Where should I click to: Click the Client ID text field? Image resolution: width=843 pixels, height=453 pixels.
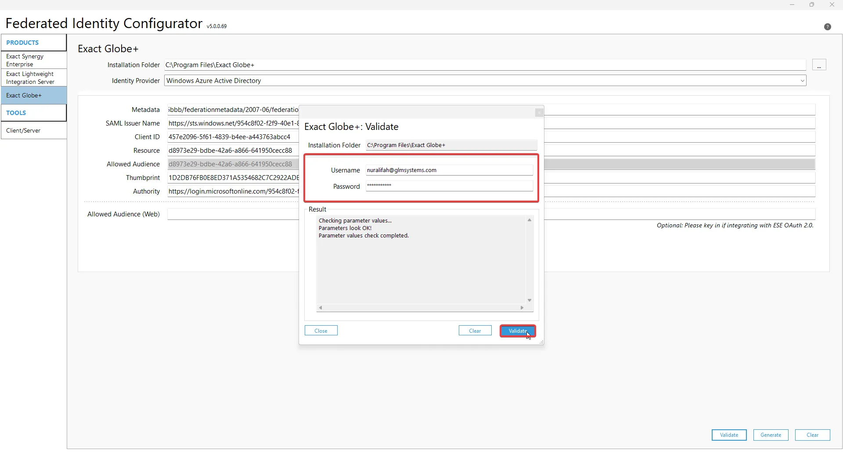click(233, 137)
